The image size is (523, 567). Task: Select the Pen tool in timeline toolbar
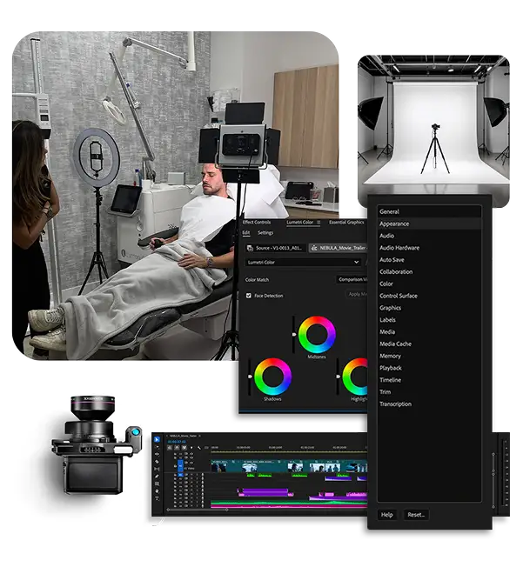(158, 476)
